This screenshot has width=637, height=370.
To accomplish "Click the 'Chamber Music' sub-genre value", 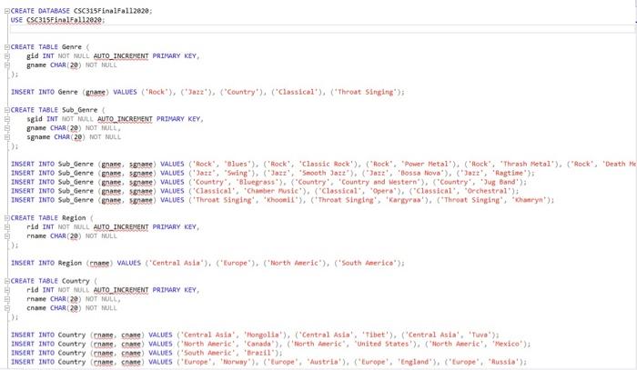I will click(273, 191).
